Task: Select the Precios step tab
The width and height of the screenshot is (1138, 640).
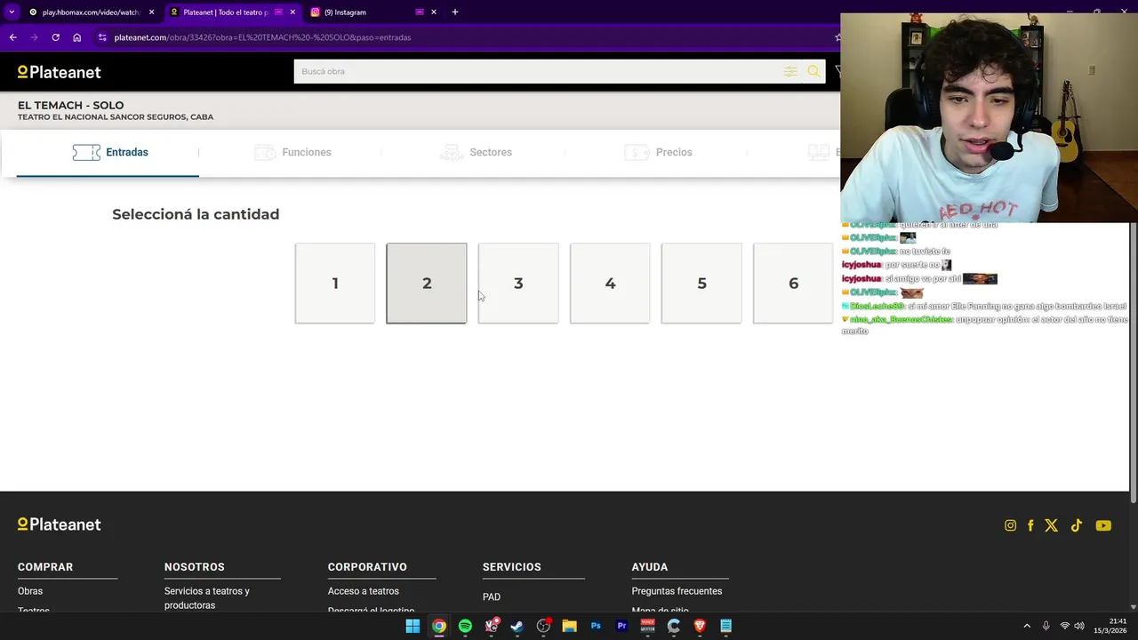Action: click(x=658, y=152)
